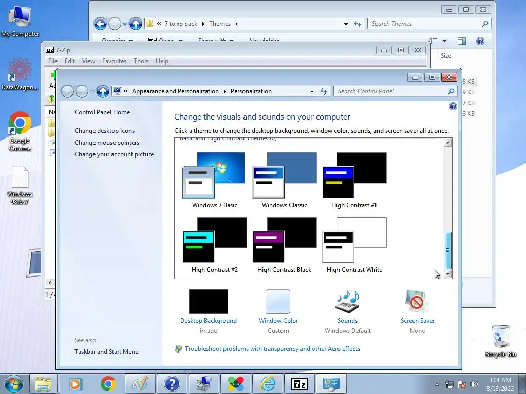This screenshot has height=394, width=526.
Task: Open Internet Explorer from the taskbar
Action: click(267, 384)
